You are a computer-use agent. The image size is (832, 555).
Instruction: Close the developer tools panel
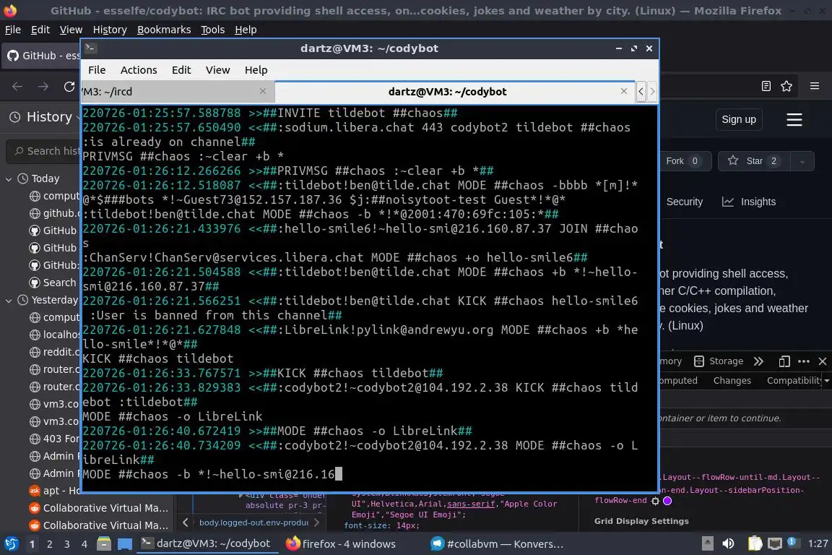(x=823, y=361)
